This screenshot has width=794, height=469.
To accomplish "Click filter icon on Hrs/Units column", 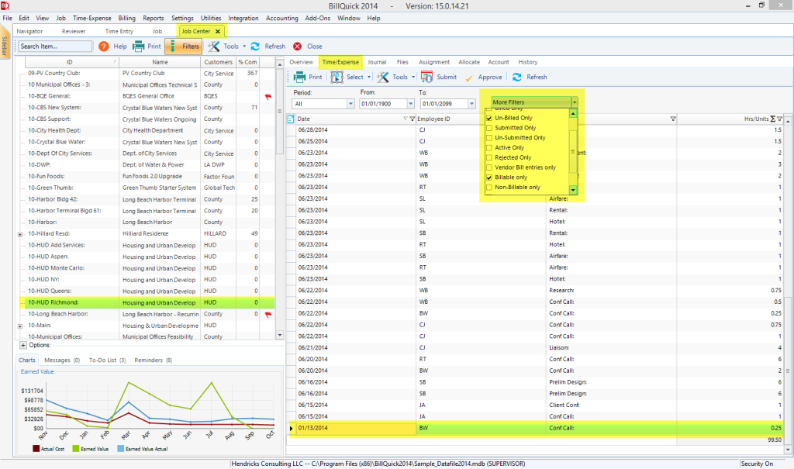I will pyautogui.click(x=780, y=119).
